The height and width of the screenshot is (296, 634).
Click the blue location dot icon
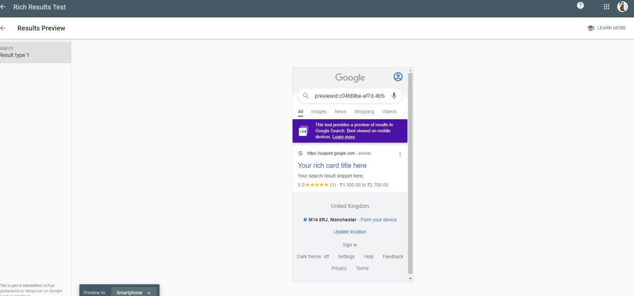coord(305,219)
